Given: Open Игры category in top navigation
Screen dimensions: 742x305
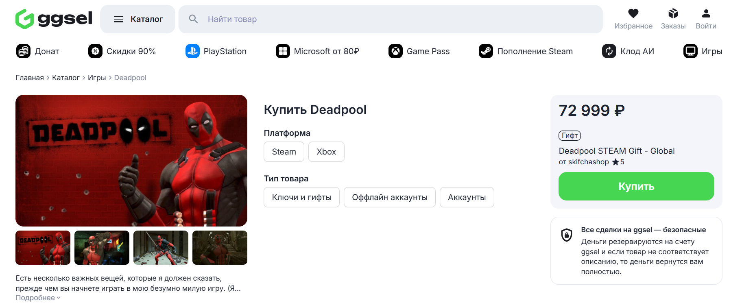Looking at the screenshot, I should 703,51.
